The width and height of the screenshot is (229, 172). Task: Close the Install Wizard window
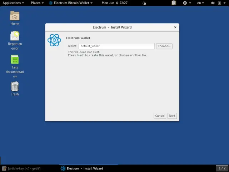[175, 27]
